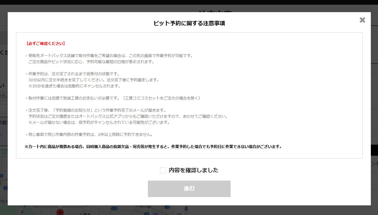Click the note ※メールが届かない場合は

pos(99,122)
